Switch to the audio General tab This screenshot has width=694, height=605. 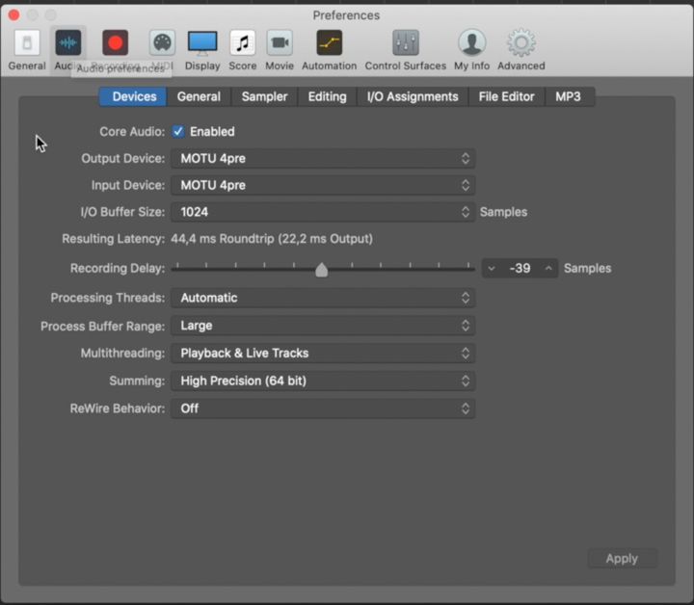(x=199, y=96)
